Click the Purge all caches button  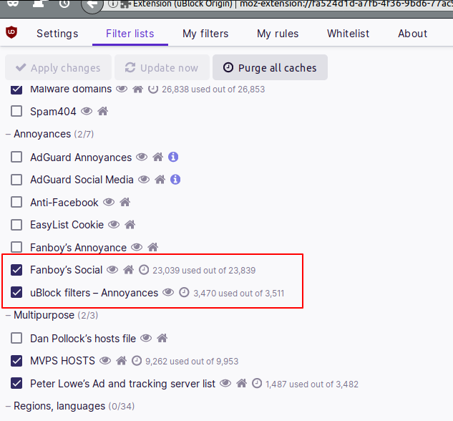coord(270,67)
